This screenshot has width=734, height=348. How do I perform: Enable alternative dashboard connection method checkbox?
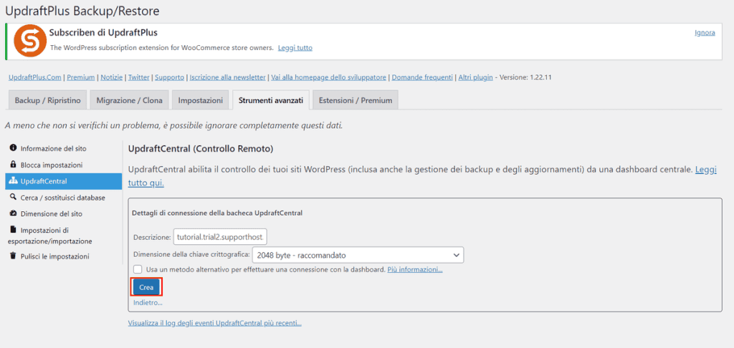pos(137,269)
